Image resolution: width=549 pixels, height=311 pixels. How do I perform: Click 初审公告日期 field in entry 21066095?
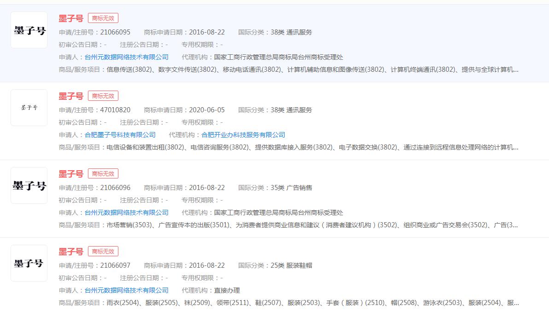click(82, 45)
